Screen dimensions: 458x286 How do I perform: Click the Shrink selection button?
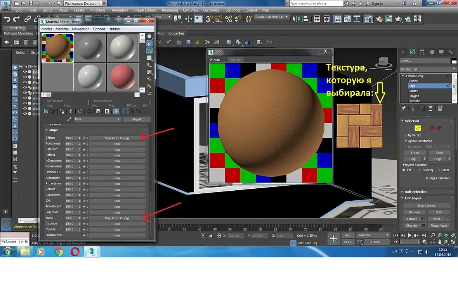coord(415,153)
